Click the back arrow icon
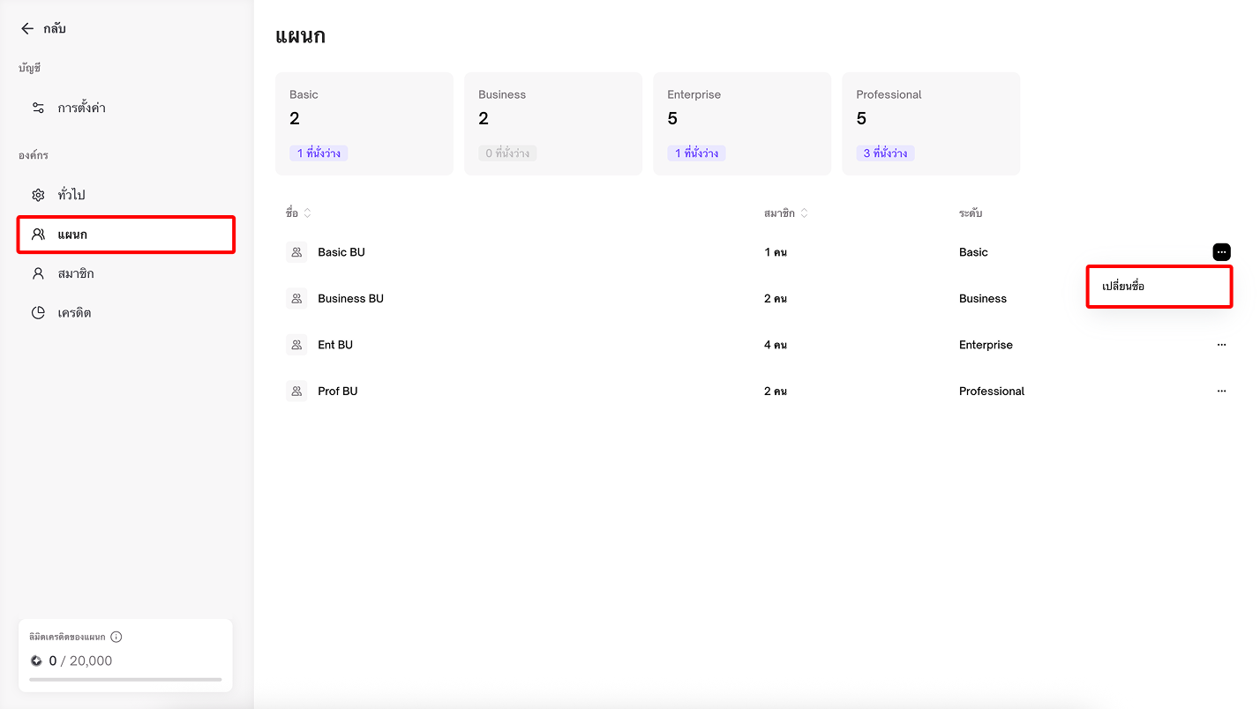The width and height of the screenshot is (1260, 709). tap(27, 29)
